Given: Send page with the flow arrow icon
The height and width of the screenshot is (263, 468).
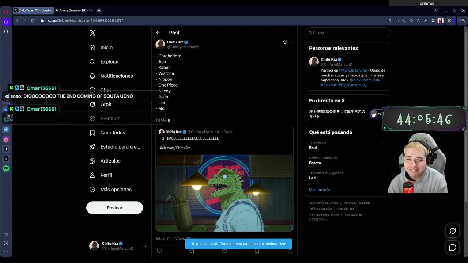Looking at the screenshot, I should [x=411, y=20].
